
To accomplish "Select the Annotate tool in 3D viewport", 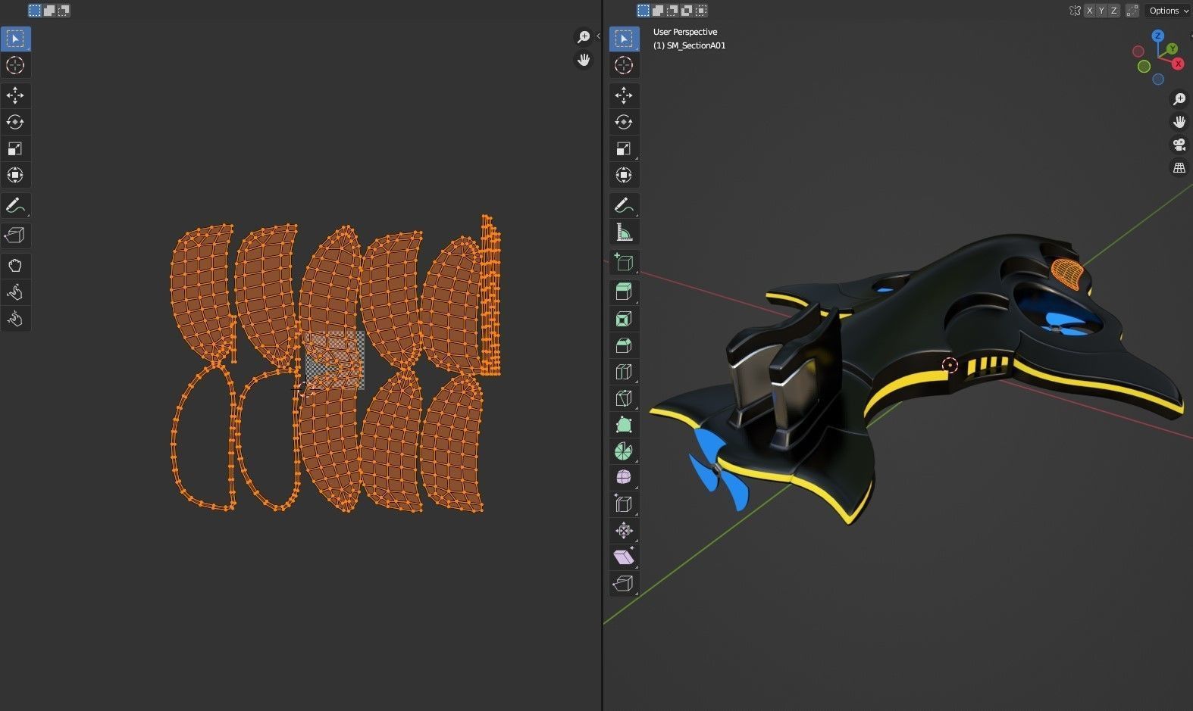I will point(624,205).
